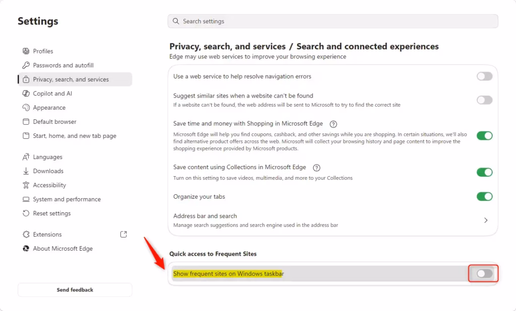
Task: Open About Microsoft Edge page
Action: [75, 249]
